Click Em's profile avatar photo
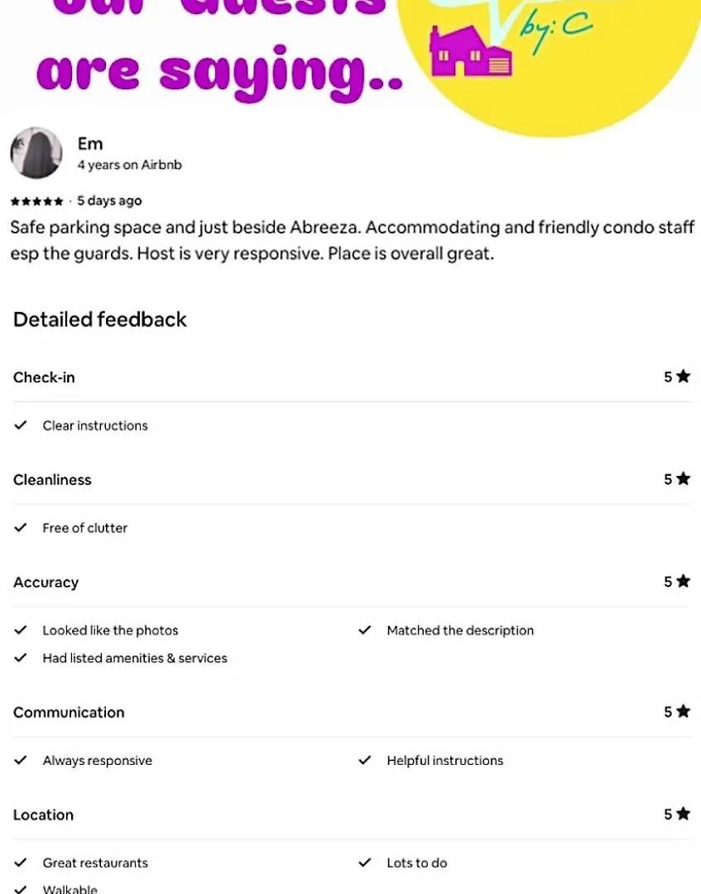The height and width of the screenshot is (894, 701). click(x=36, y=153)
